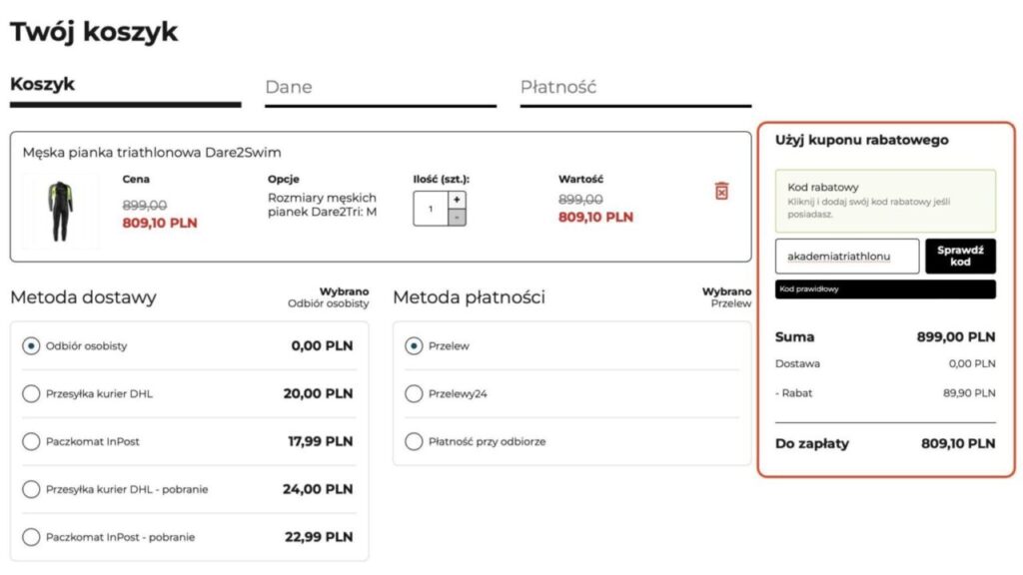Select Przelew payment method
1023x575 pixels.
414,346
